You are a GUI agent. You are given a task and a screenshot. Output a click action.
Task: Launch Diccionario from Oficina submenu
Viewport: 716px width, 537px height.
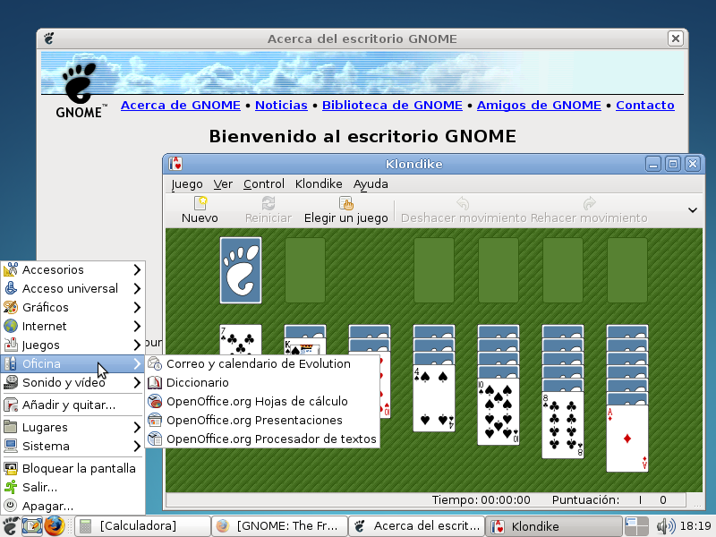pyautogui.click(x=155, y=382)
